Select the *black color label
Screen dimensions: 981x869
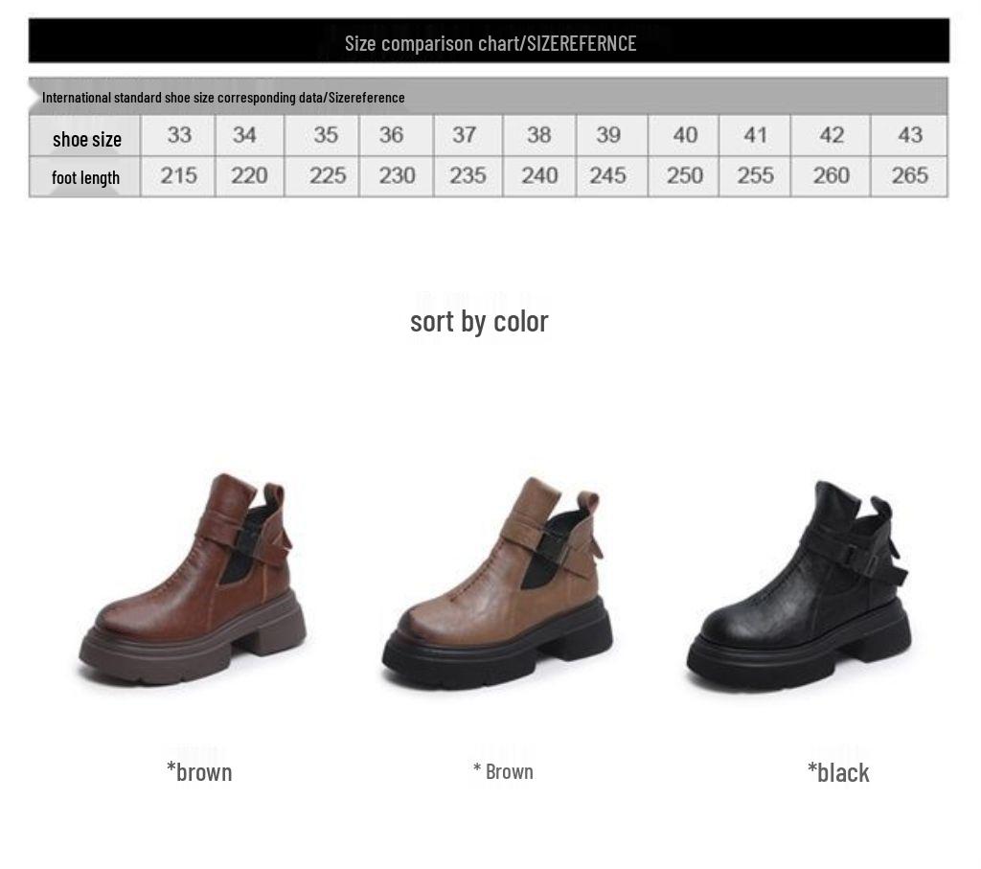click(838, 772)
